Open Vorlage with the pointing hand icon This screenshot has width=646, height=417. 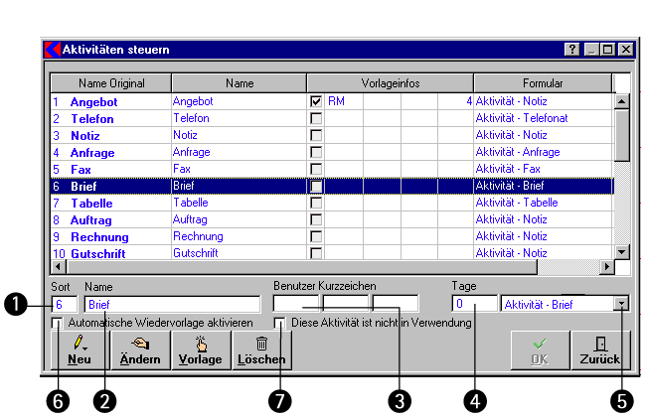[200, 349]
